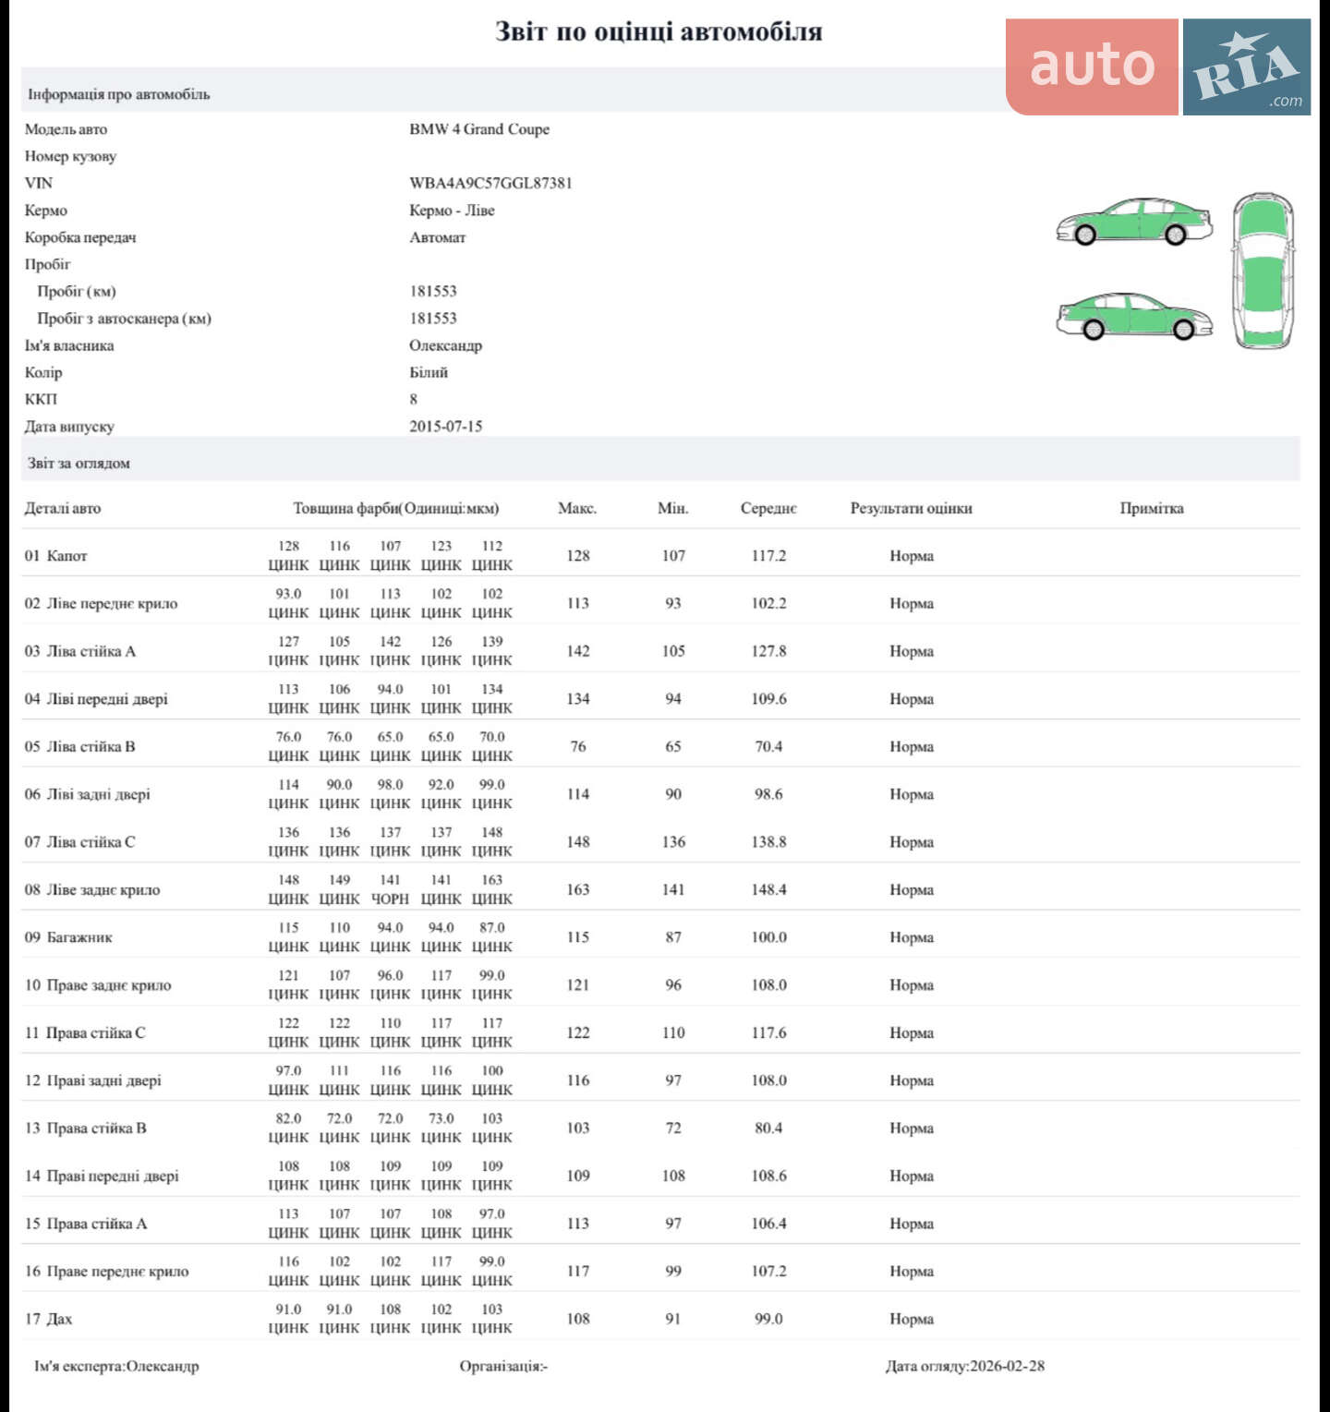Viewport: 1330px width, 1412px height.
Task: Click the column header Примітка
Action: [1152, 509]
